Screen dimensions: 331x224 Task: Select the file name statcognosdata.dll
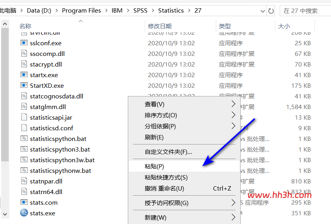point(56,96)
